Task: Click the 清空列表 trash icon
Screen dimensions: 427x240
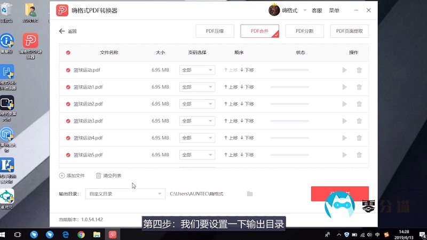Action: tap(98, 175)
